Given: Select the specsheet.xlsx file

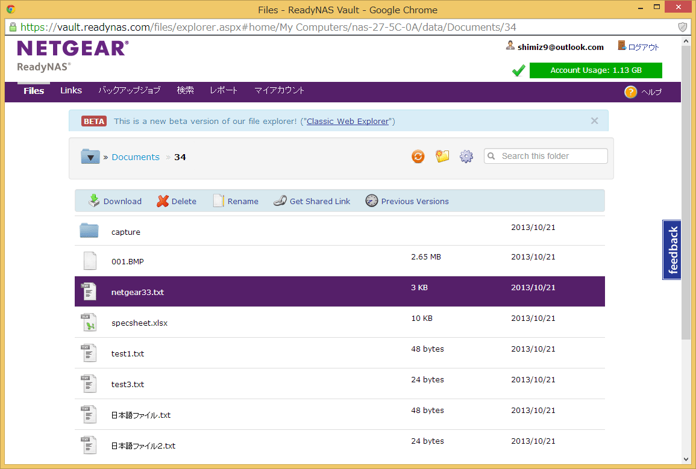Looking at the screenshot, I should point(139,323).
